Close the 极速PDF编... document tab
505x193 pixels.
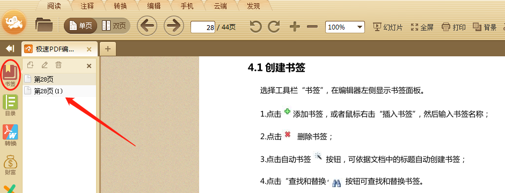(89, 49)
